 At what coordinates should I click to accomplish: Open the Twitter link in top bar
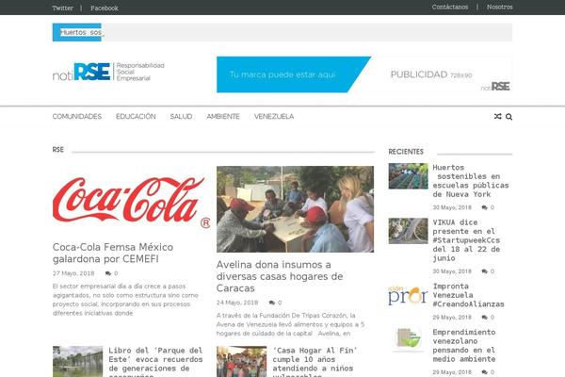coord(63,8)
